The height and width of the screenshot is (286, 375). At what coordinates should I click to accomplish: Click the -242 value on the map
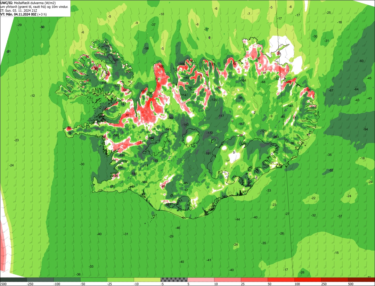click(171, 118)
